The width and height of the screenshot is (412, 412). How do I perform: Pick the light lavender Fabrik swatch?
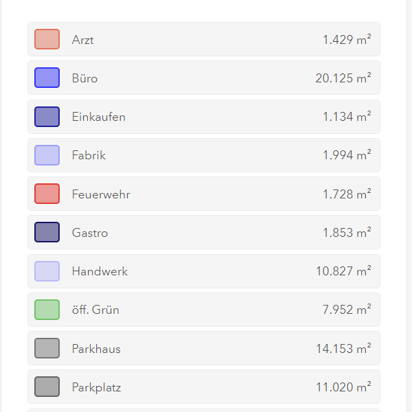47,155
